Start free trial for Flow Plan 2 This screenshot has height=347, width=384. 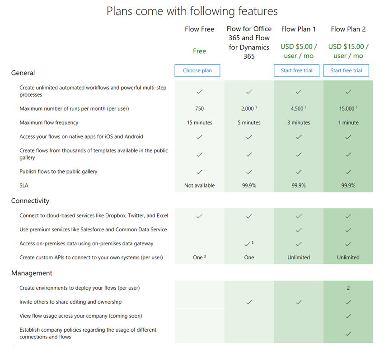tap(346, 70)
